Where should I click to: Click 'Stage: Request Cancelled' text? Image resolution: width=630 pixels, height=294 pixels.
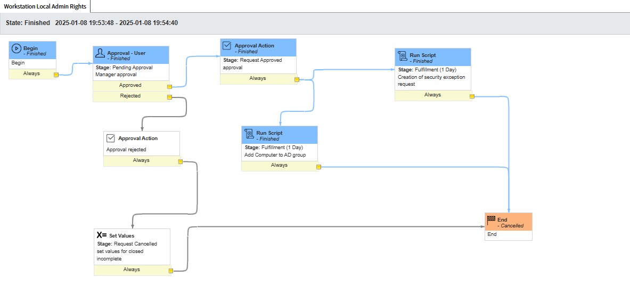click(127, 244)
